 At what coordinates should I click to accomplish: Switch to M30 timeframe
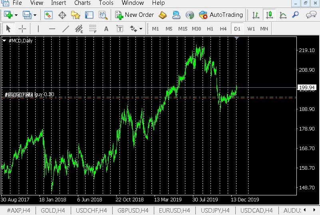click(196, 29)
